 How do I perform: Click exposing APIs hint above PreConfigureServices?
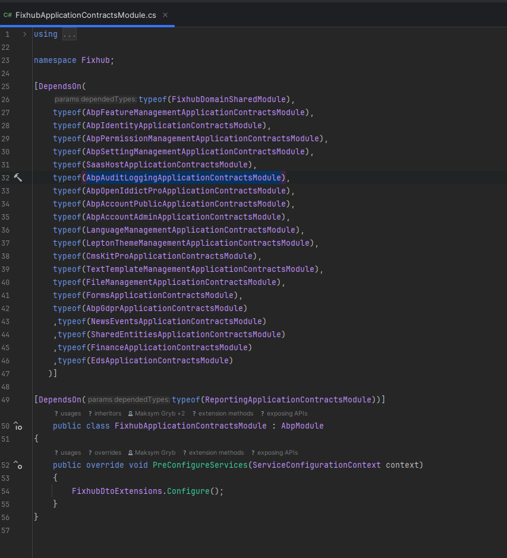[x=275, y=452]
